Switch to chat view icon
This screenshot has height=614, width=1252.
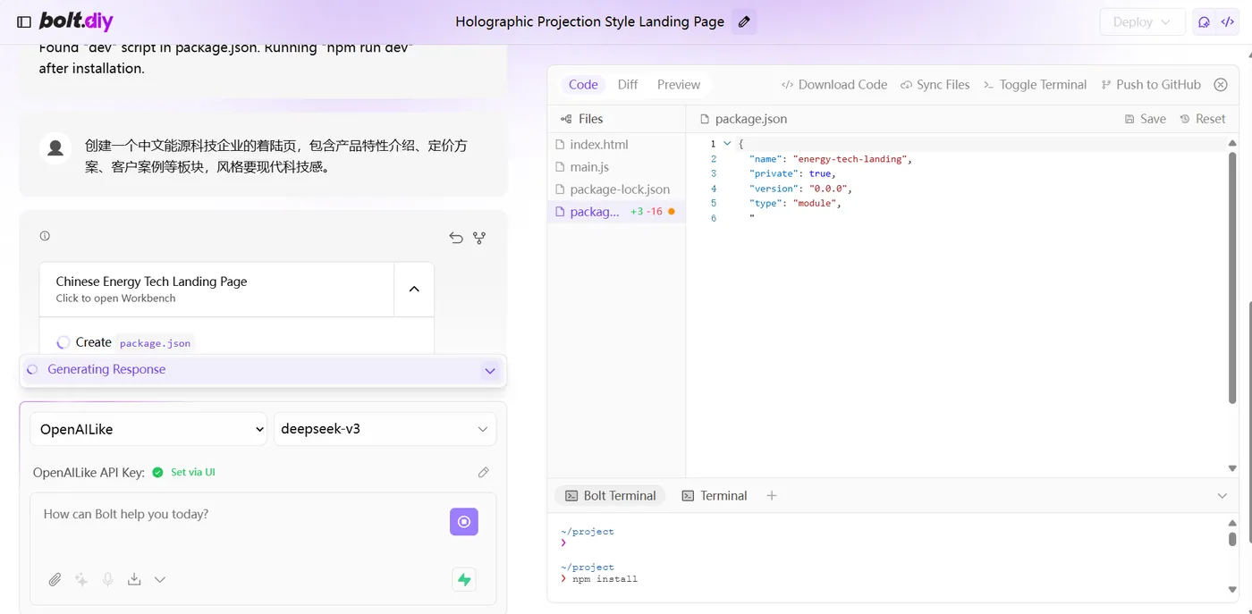click(x=1204, y=22)
